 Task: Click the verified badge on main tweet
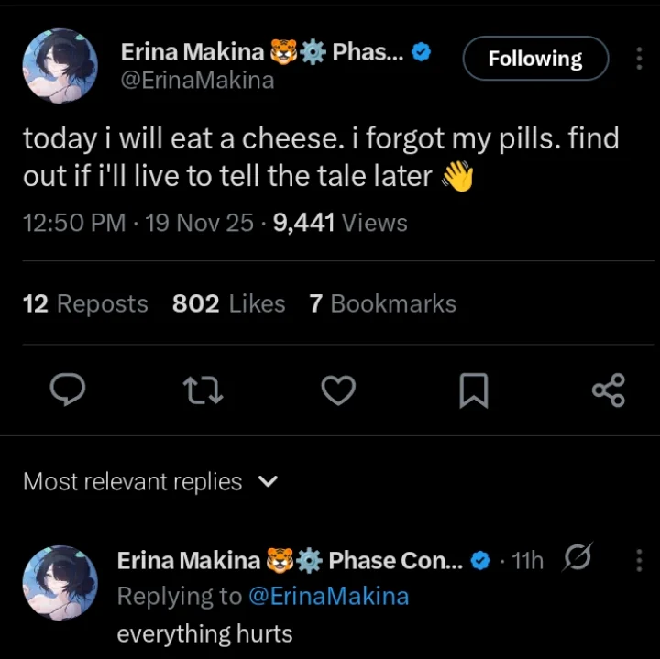click(x=421, y=53)
